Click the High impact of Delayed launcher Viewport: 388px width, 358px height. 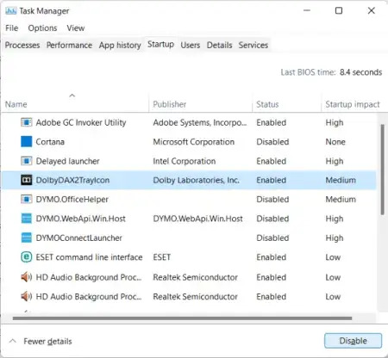tap(335, 161)
